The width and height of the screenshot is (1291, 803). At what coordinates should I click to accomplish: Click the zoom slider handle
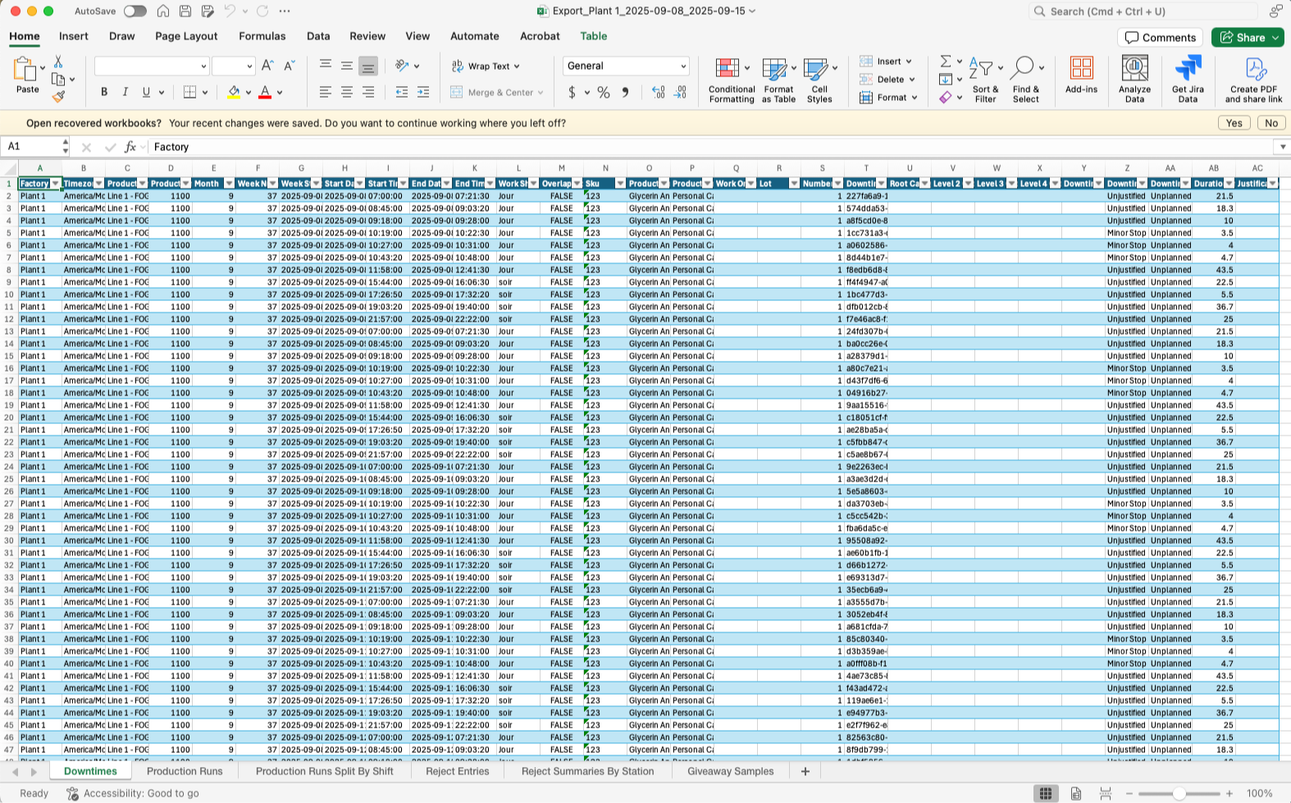(x=1179, y=793)
